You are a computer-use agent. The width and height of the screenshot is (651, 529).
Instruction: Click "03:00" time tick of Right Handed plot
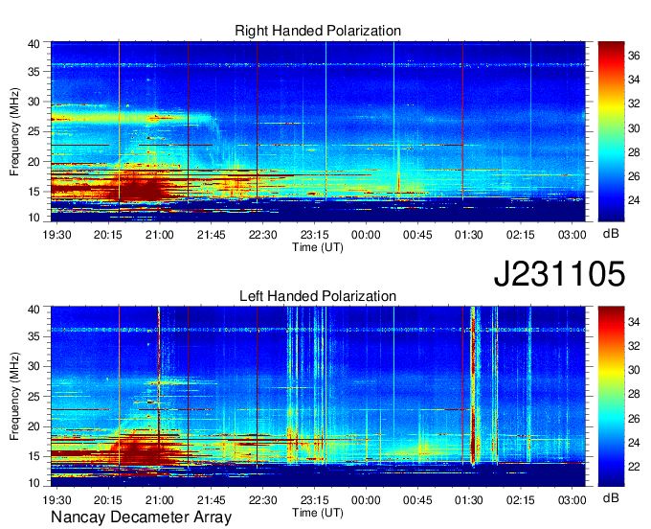572,235
